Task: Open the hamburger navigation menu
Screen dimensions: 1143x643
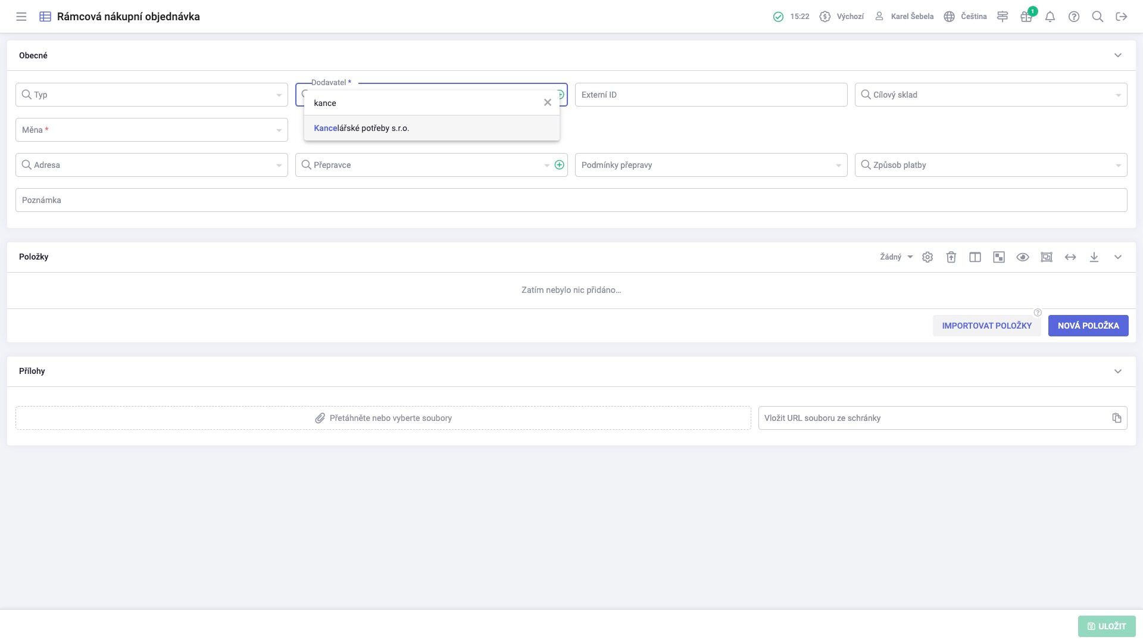Action: tap(21, 17)
